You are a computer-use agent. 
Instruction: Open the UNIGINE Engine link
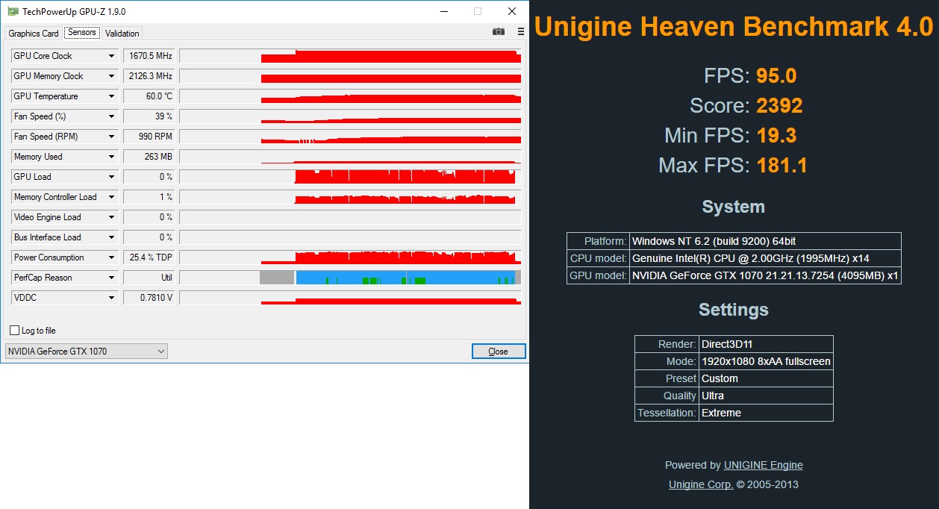(x=764, y=465)
